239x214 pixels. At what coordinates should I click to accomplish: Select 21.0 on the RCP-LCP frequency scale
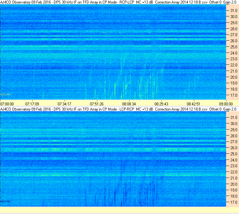[234, 71]
